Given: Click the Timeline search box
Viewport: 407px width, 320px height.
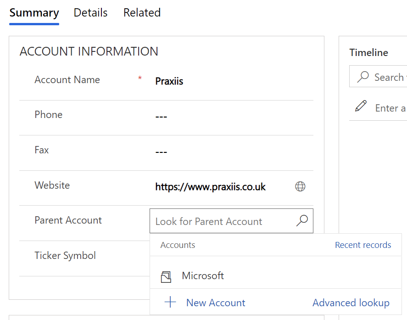Looking at the screenshot, I should pyautogui.click(x=378, y=76).
